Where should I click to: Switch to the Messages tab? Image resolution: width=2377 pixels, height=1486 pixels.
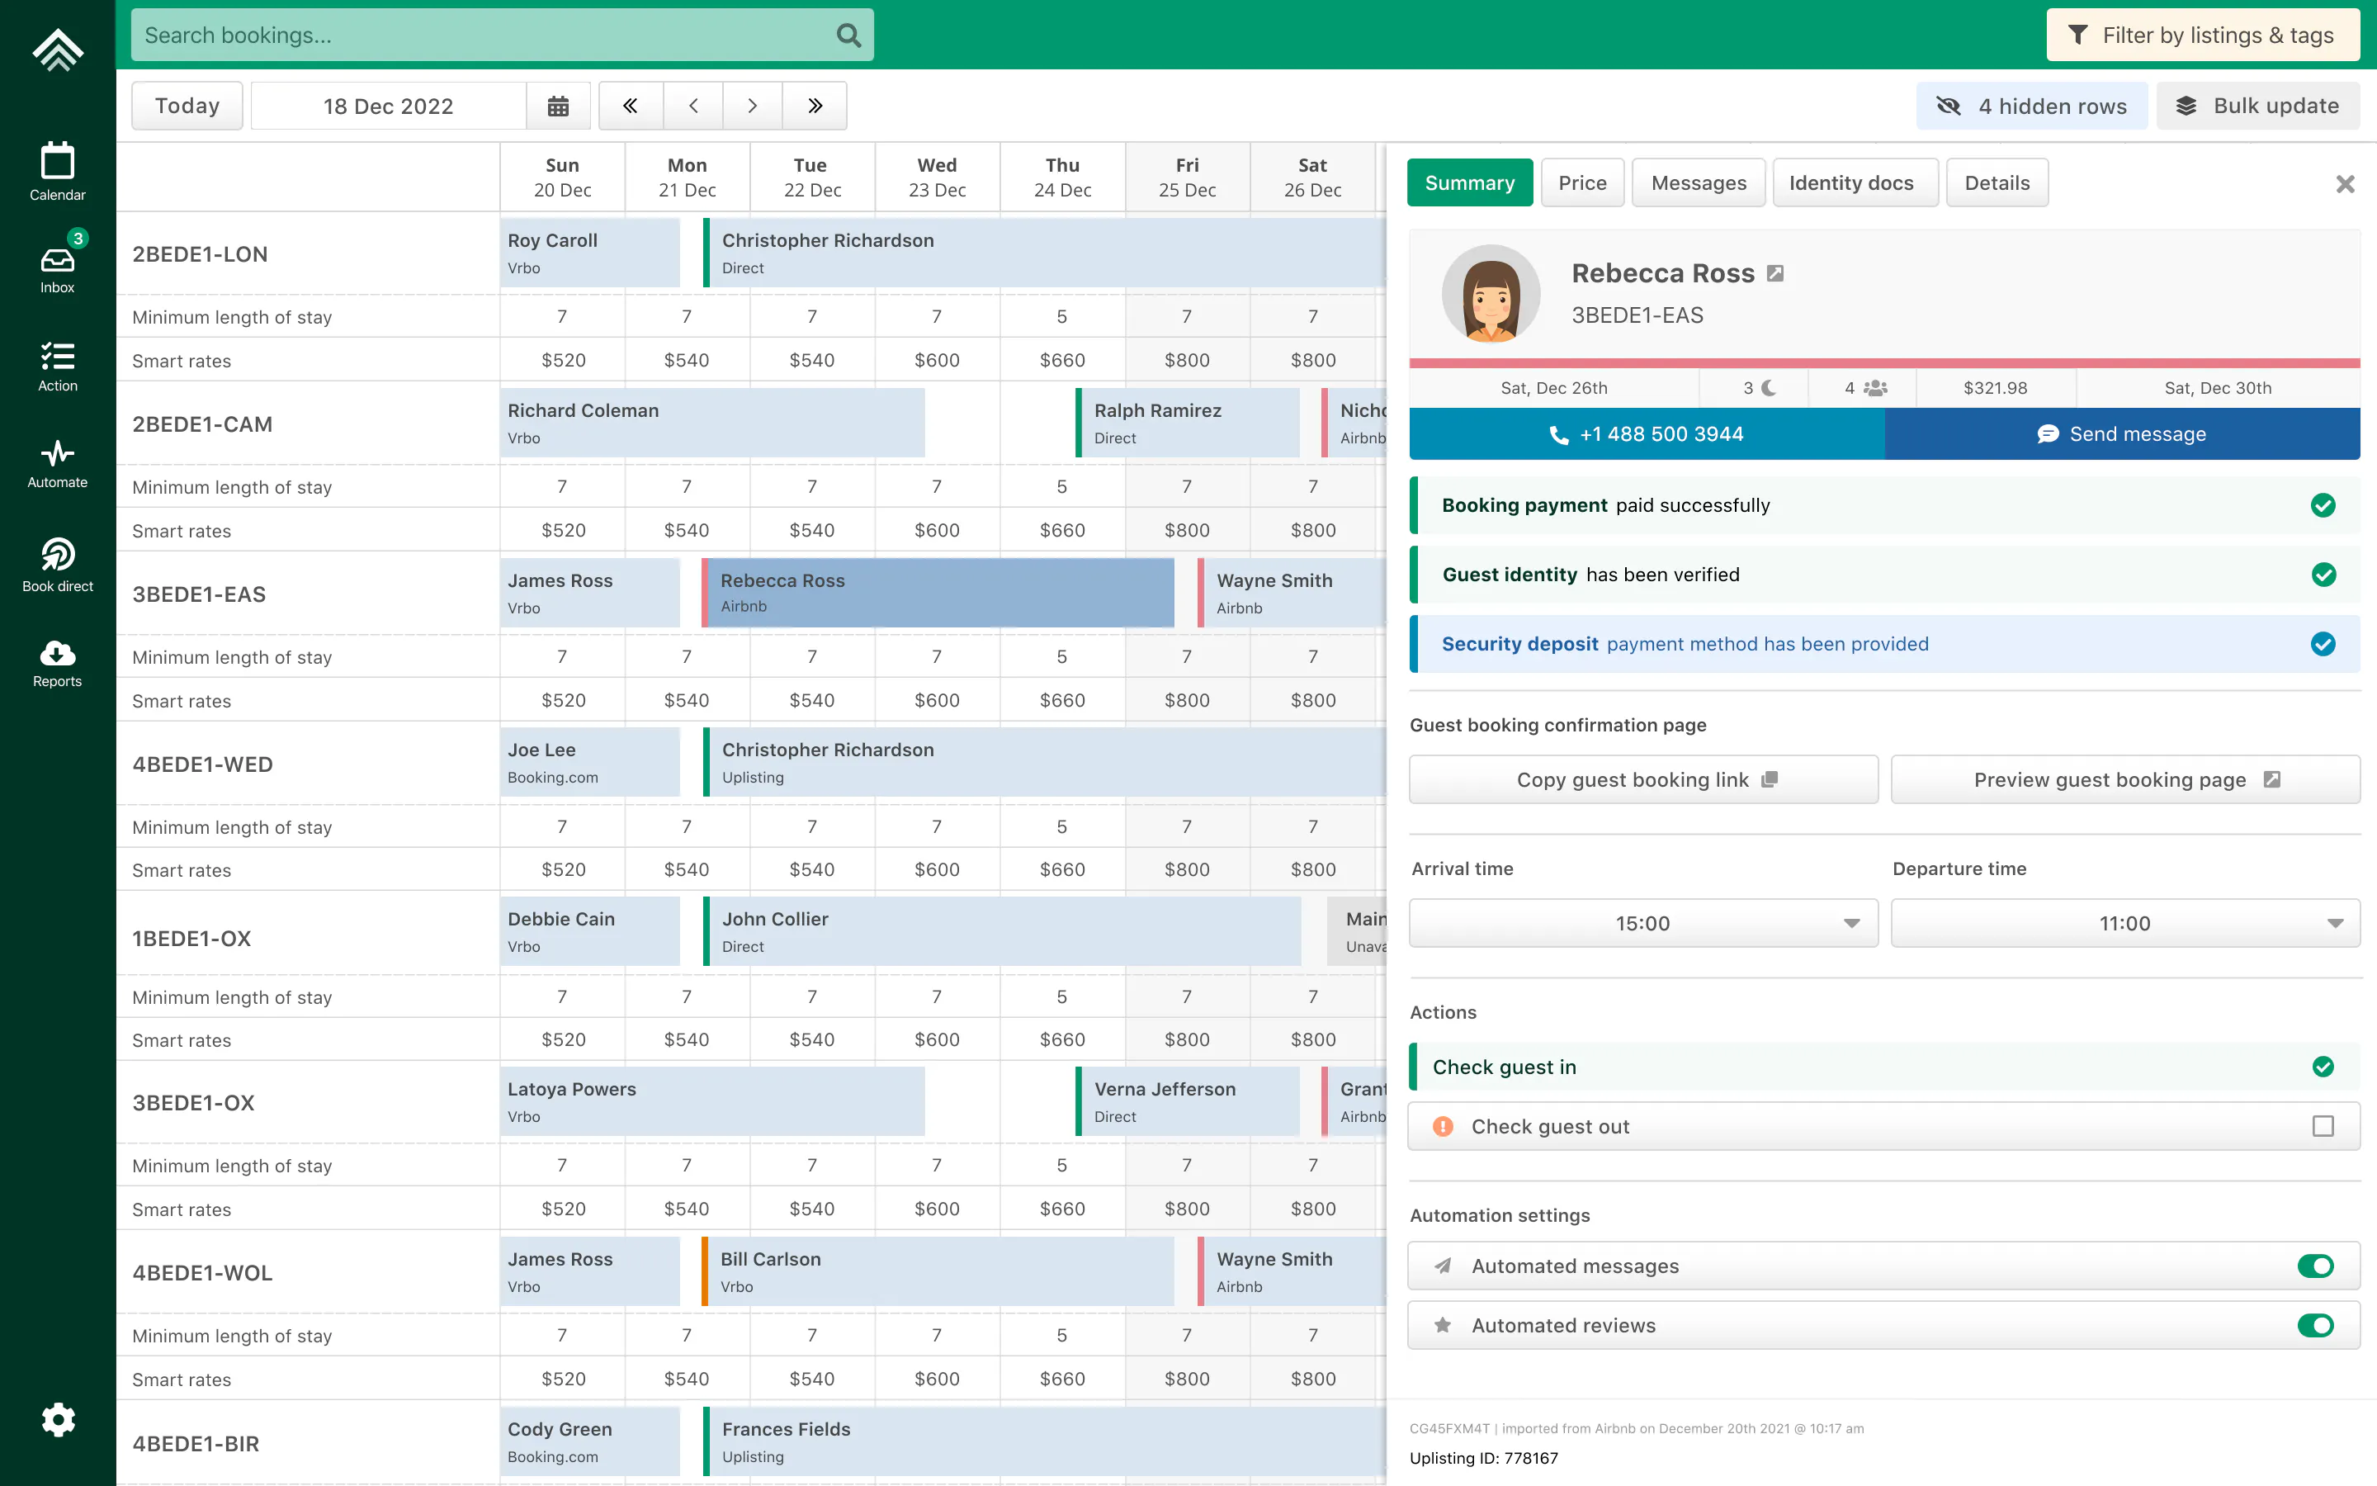[1699, 182]
